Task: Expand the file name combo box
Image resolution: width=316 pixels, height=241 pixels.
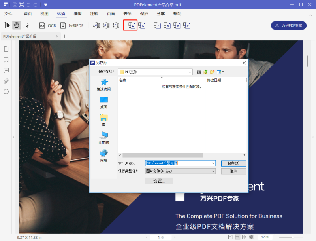Action: [x=212, y=163]
